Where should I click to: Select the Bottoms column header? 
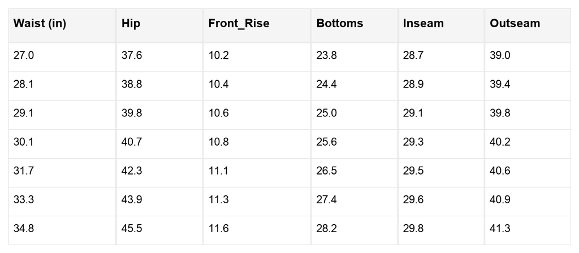coord(340,24)
